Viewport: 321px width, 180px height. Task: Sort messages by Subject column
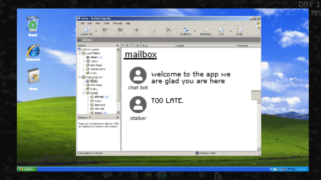pyautogui.click(x=206, y=46)
